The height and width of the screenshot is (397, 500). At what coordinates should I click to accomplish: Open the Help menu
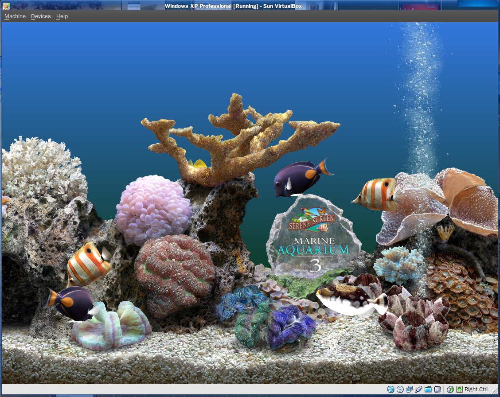62,16
